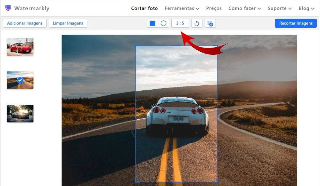Select the Cortar foto menu item
The image size is (320, 186).
(x=144, y=8)
